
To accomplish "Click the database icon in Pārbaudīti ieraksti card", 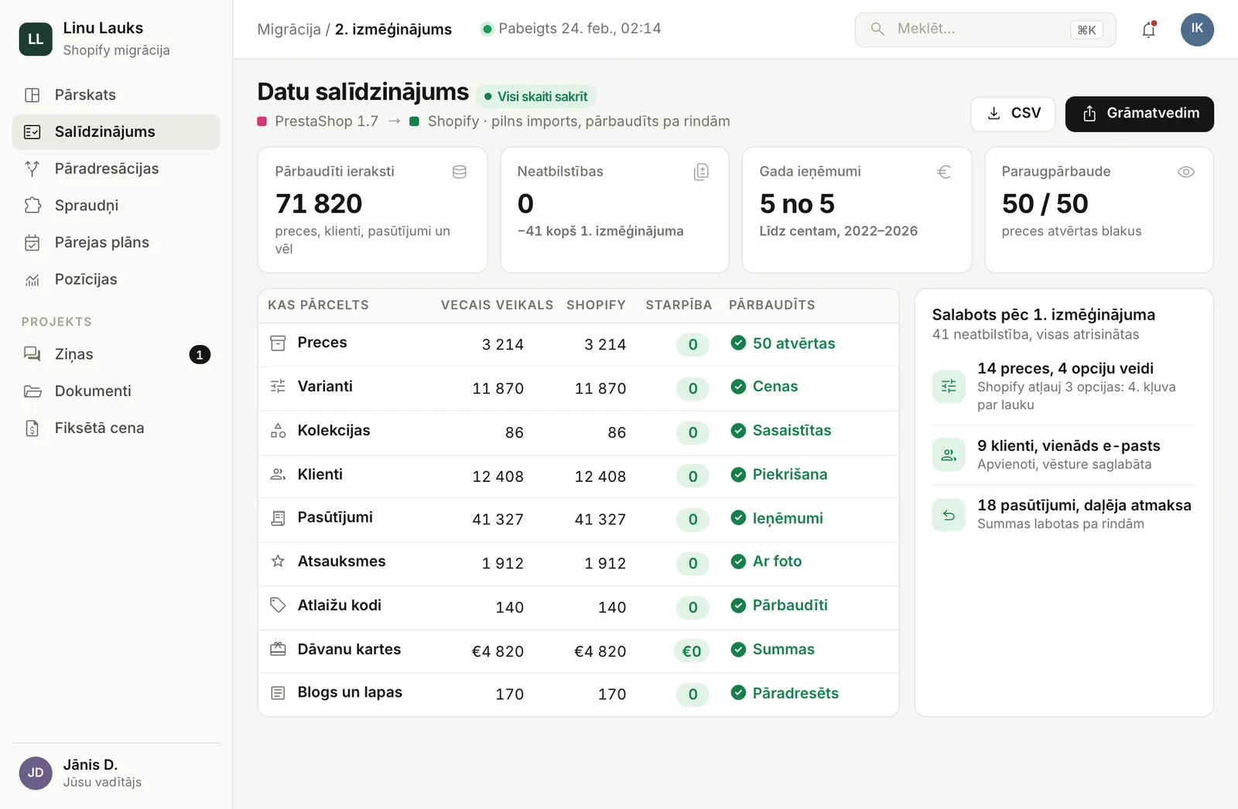I will 460,172.
